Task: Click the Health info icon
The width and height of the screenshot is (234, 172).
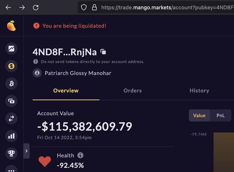Action: tap(80, 156)
